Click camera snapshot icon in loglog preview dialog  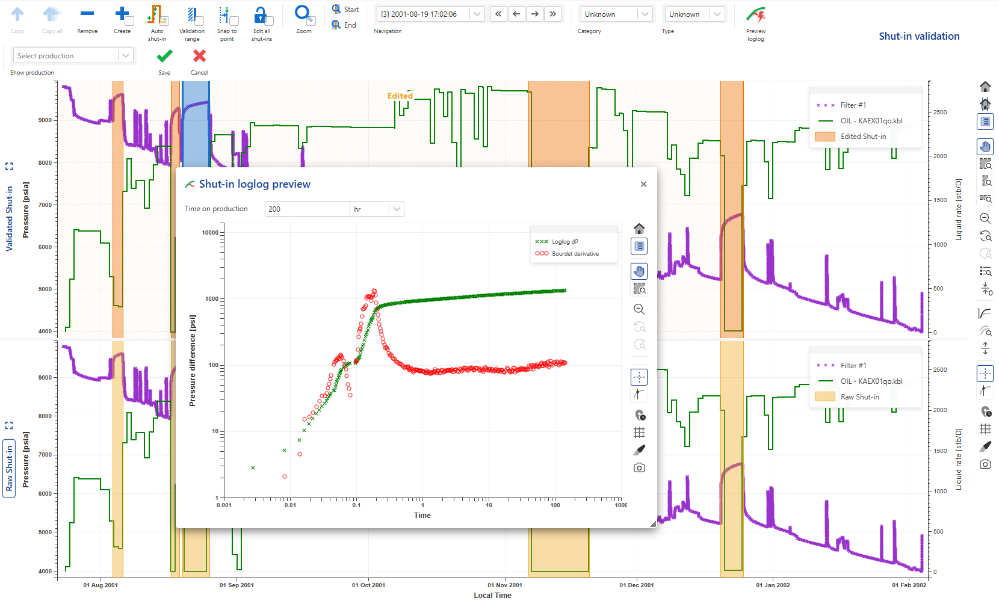639,467
